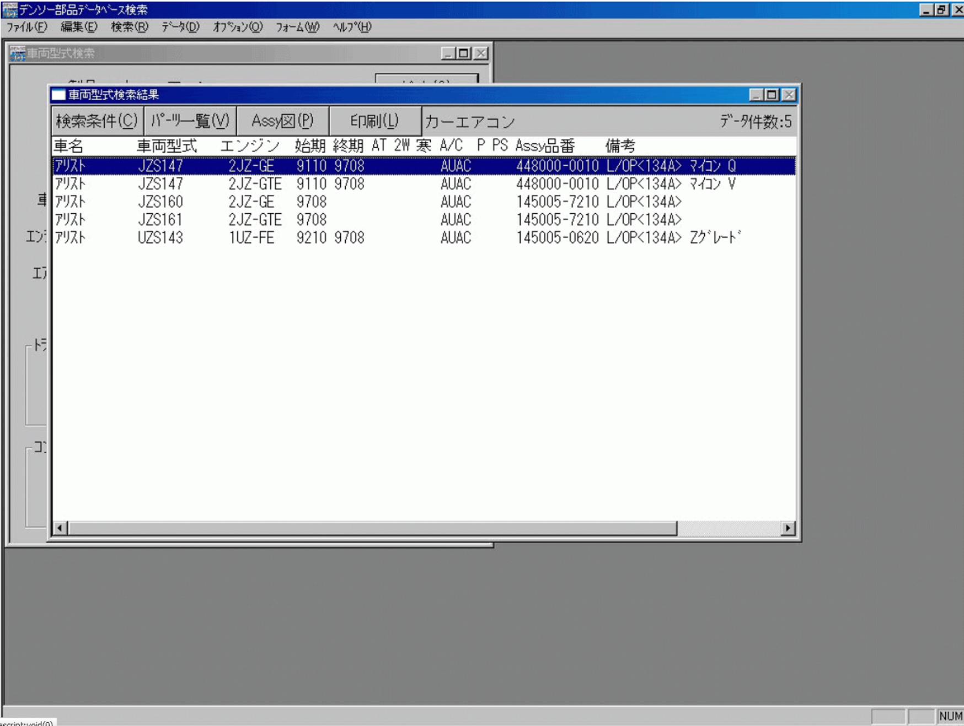Click the 車両型式検索結果 window title icon

coord(58,95)
